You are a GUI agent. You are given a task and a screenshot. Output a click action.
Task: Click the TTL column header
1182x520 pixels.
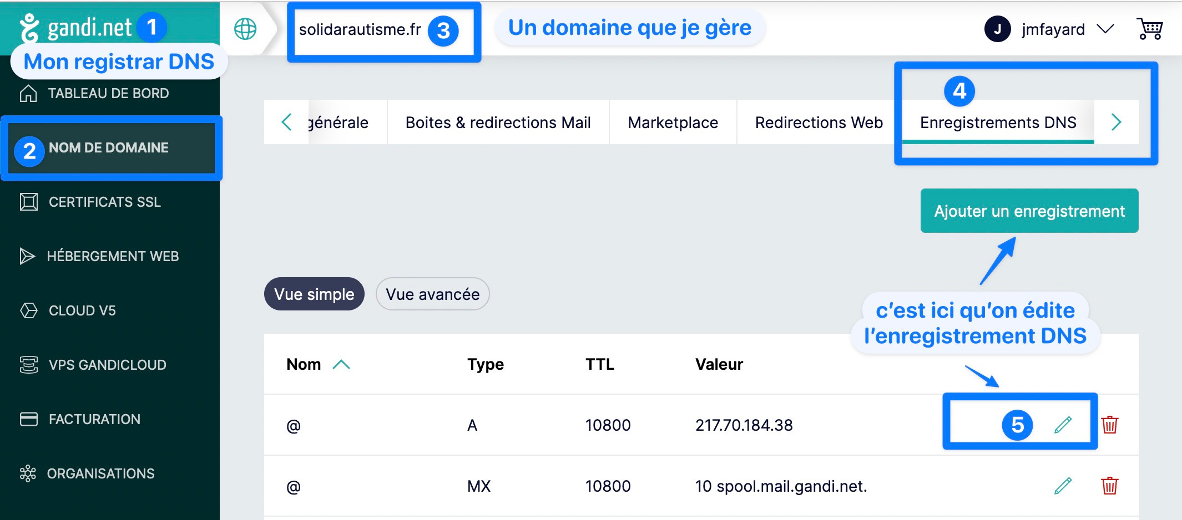pos(600,364)
